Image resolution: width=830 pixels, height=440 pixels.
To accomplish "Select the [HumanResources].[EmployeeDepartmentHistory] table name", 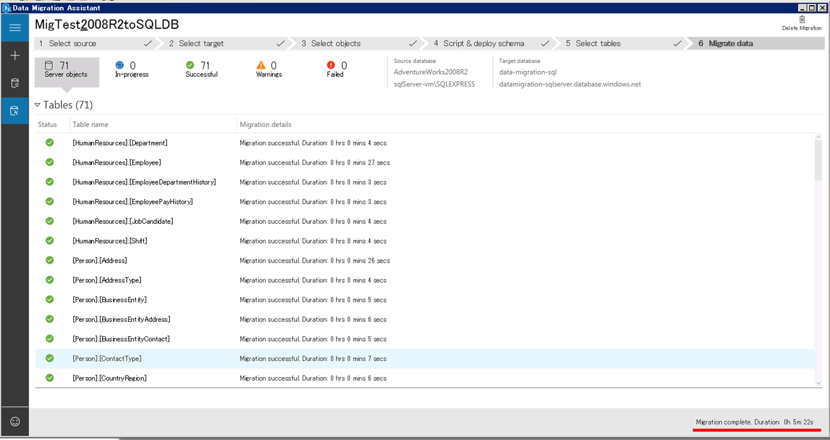I will pos(144,182).
